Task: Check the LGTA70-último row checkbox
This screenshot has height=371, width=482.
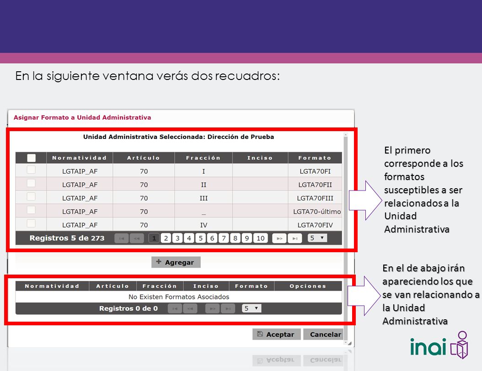Action: click(x=32, y=210)
